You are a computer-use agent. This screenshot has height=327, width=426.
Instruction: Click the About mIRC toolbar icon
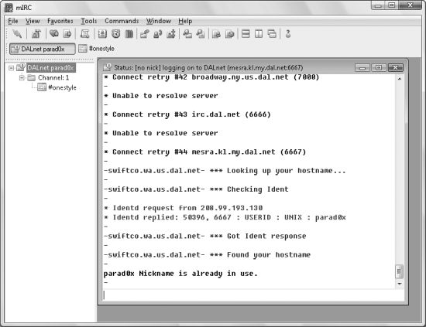[288, 34]
